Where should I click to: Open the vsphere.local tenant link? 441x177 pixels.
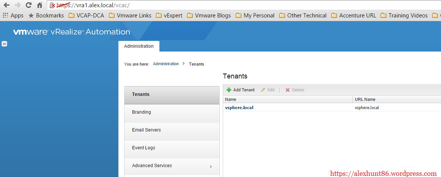[239, 108]
